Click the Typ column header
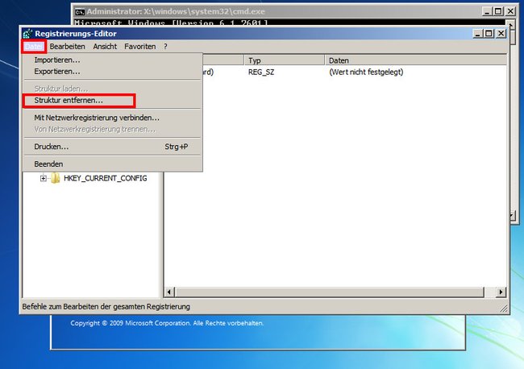Viewport: 524px width, 369px height. point(284,60)
